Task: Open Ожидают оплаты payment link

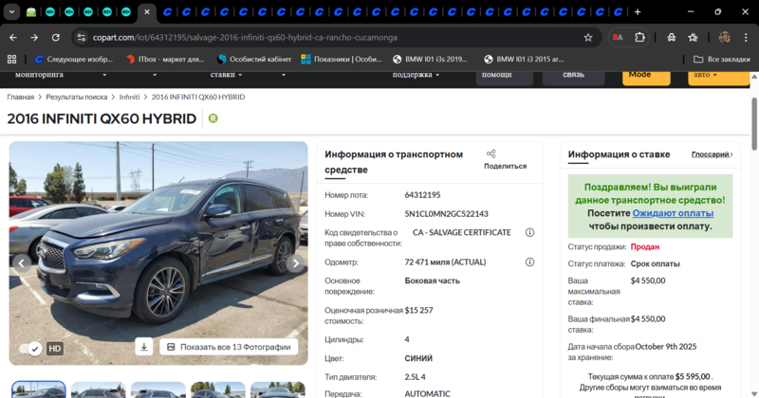Action: point(673,213)
